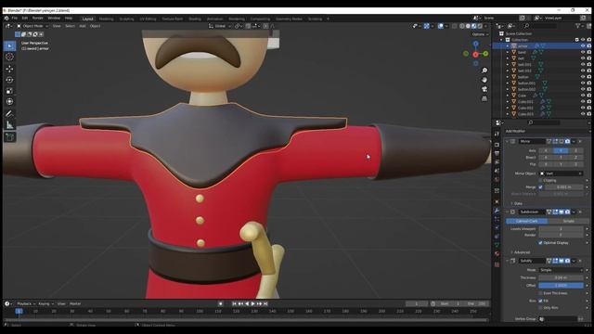The height and width of the screenshot is (334, 594).
Task: Open the Solidify Mode dropdown
Action: pyautogui.click(x=561, y=270)
